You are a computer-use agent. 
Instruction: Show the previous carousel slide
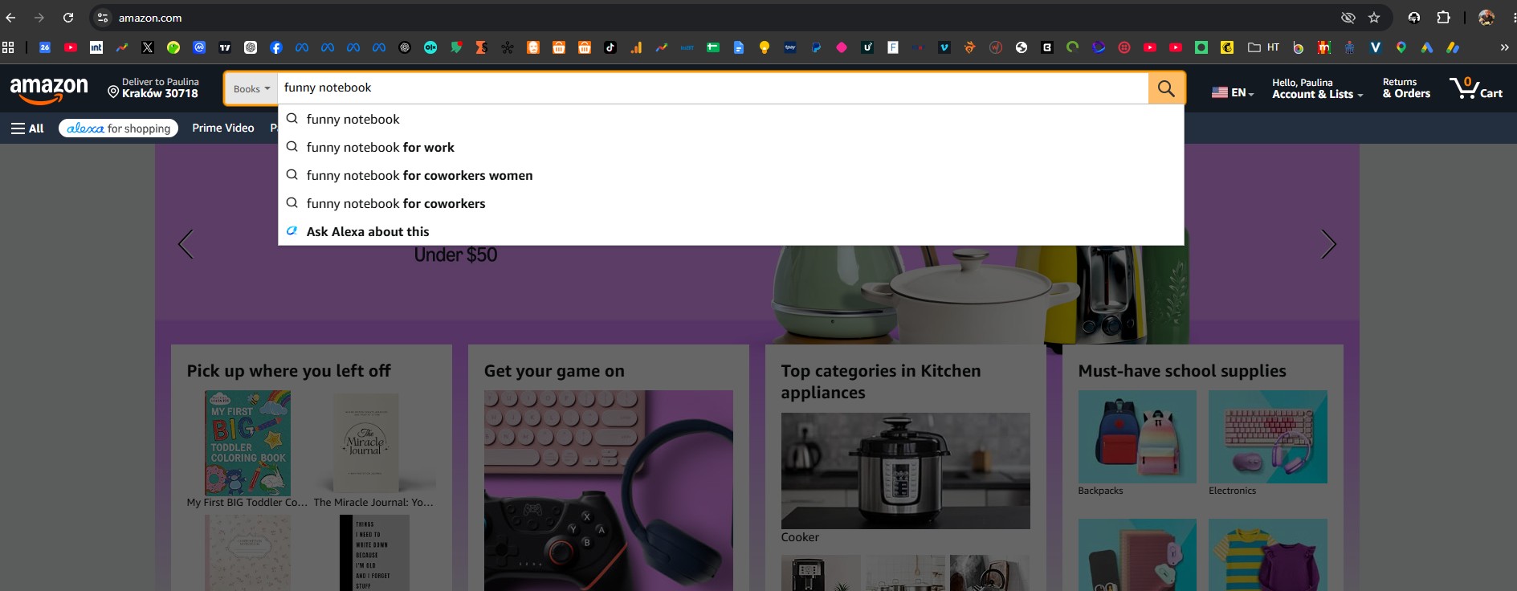186,244
